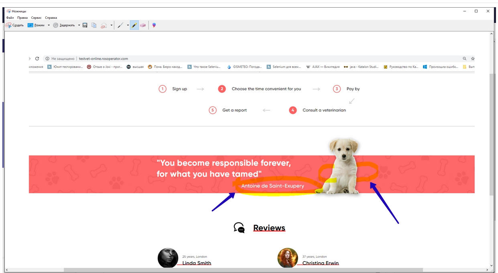
Task: Click the Режим snip mode button
Action: (x=36, y=25)
